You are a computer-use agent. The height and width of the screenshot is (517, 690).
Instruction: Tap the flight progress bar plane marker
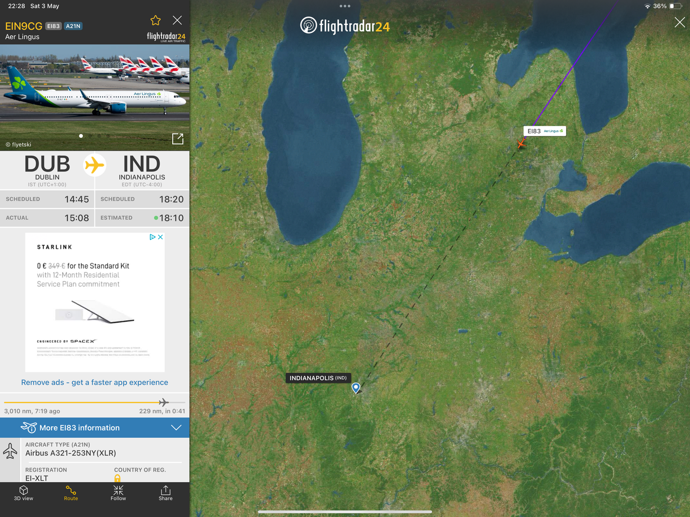163,402
